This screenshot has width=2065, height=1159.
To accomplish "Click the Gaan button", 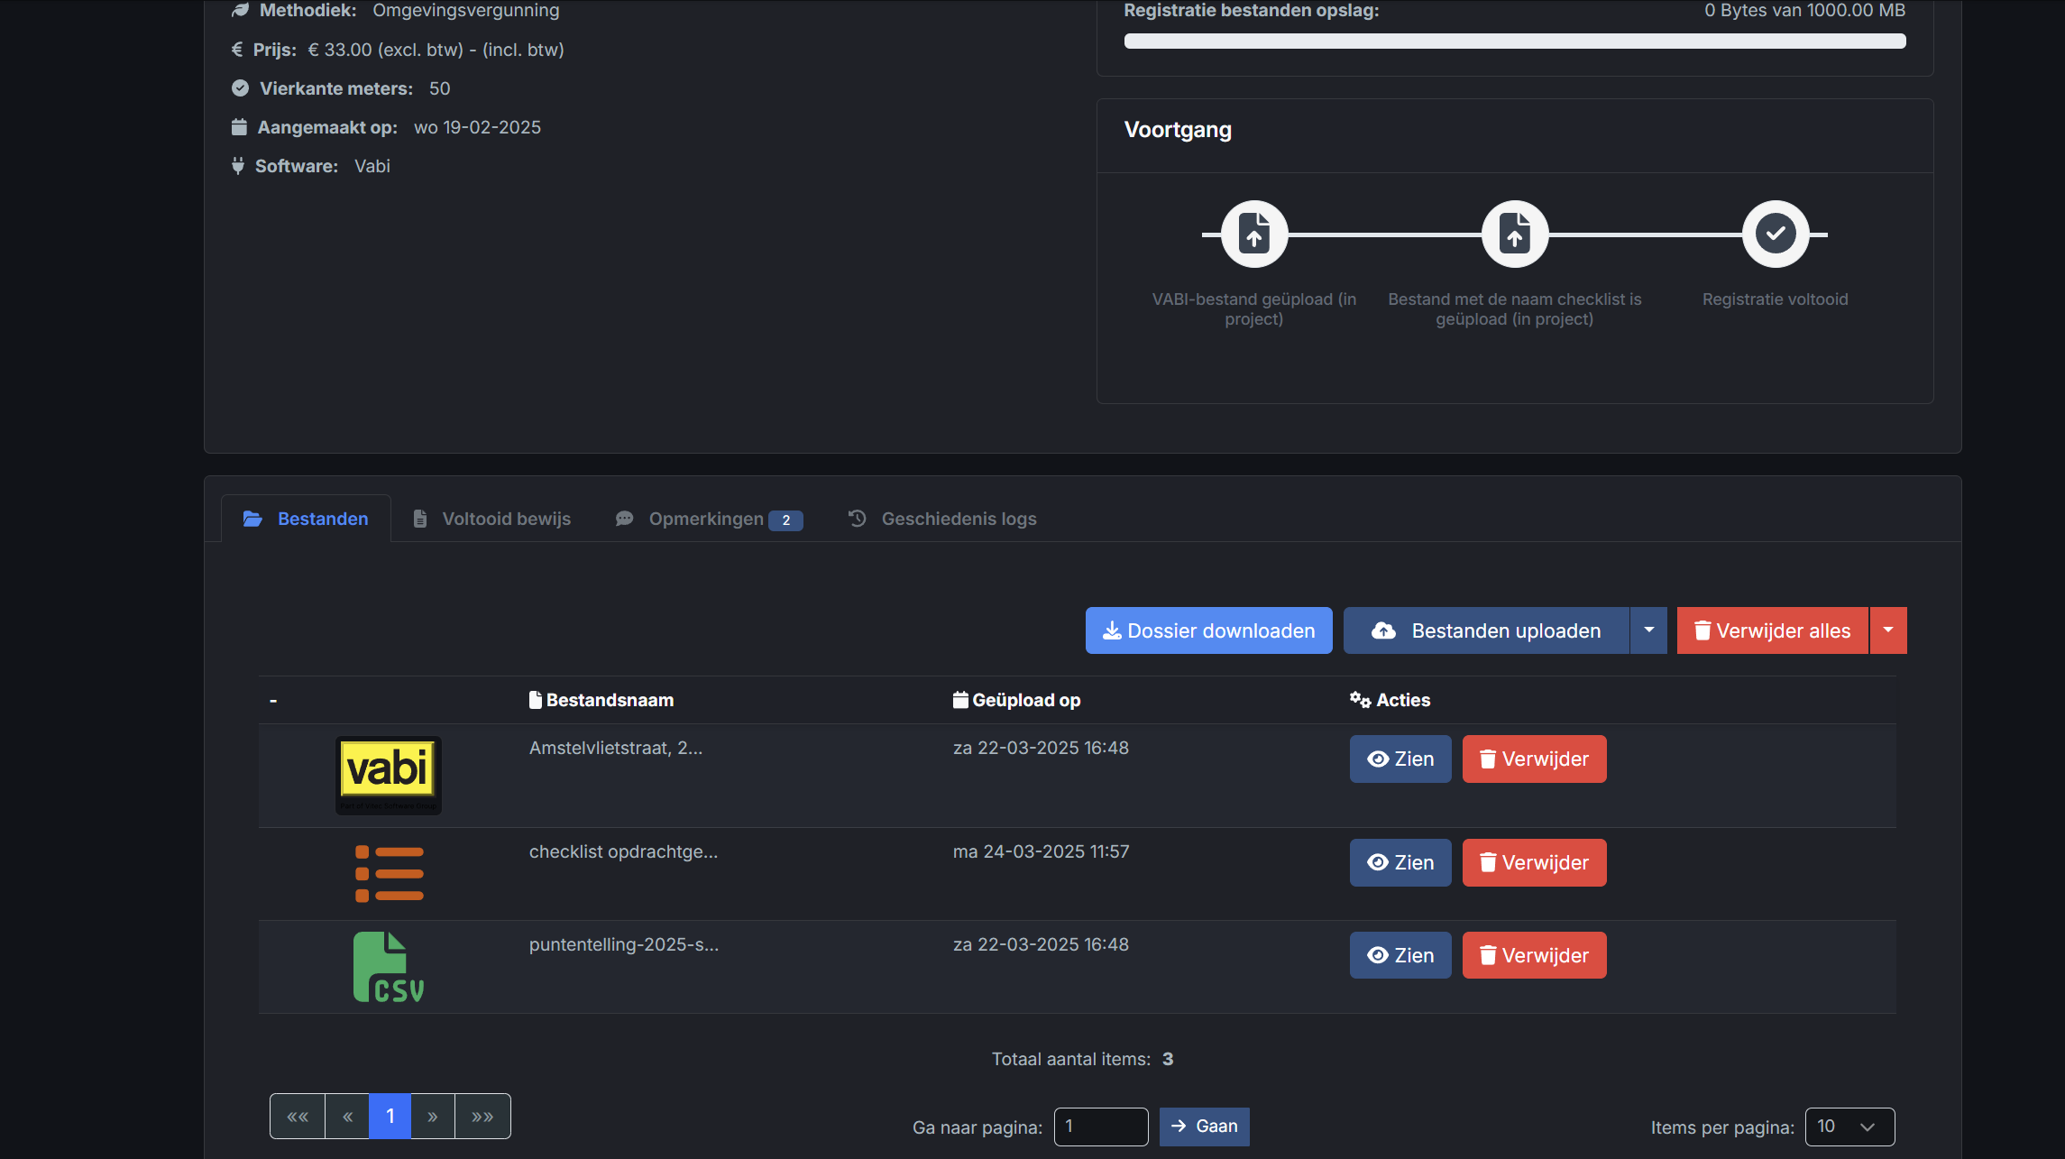I will click(x=1204, y=1127).
